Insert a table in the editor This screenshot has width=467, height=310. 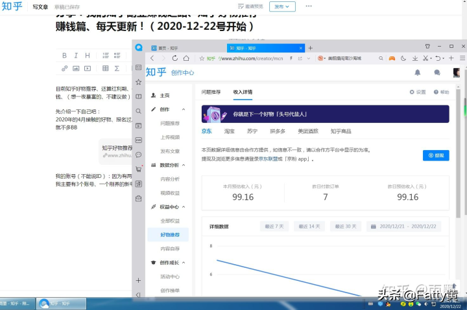106,69
